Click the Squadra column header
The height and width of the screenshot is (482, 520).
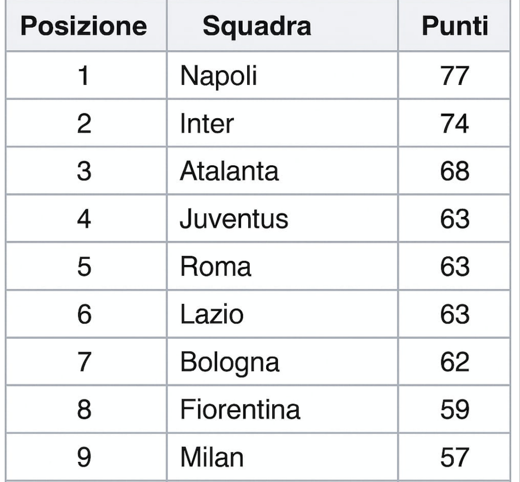click(257, 26)
